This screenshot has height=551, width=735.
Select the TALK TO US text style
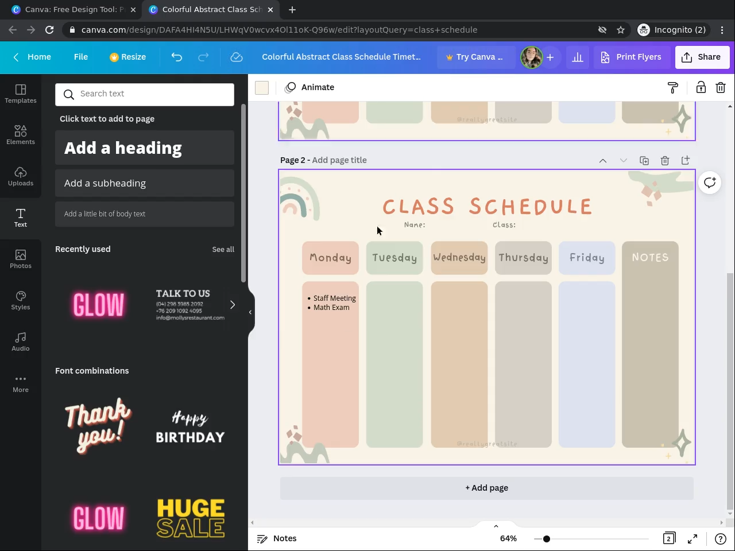pyautogui.click(x=190, y=305)
